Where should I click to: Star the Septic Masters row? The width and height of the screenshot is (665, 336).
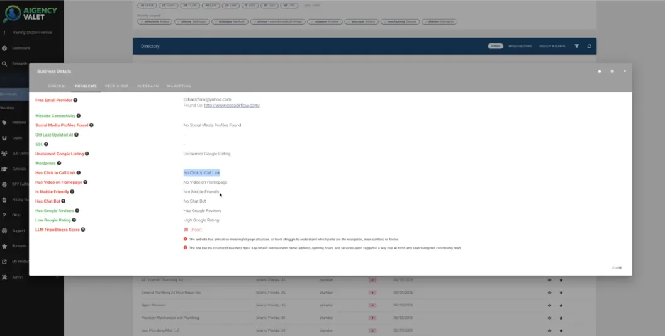561,305
